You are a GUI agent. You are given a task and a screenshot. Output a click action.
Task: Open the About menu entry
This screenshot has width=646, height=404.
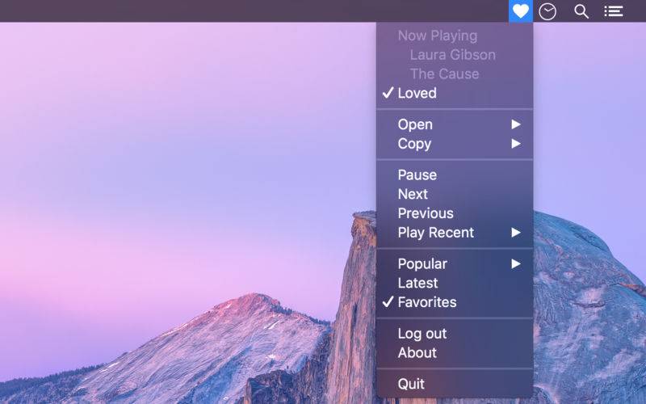455,352
